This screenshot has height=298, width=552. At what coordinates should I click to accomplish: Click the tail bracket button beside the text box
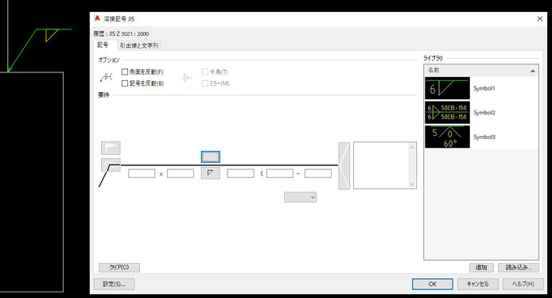(x=344, y=166)
